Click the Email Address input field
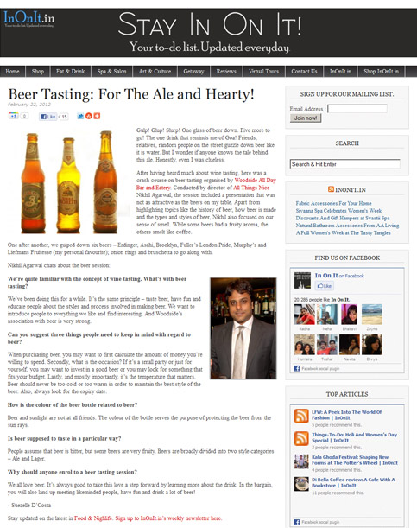Viewport: 417px width, 528px height. click(357, 109)
